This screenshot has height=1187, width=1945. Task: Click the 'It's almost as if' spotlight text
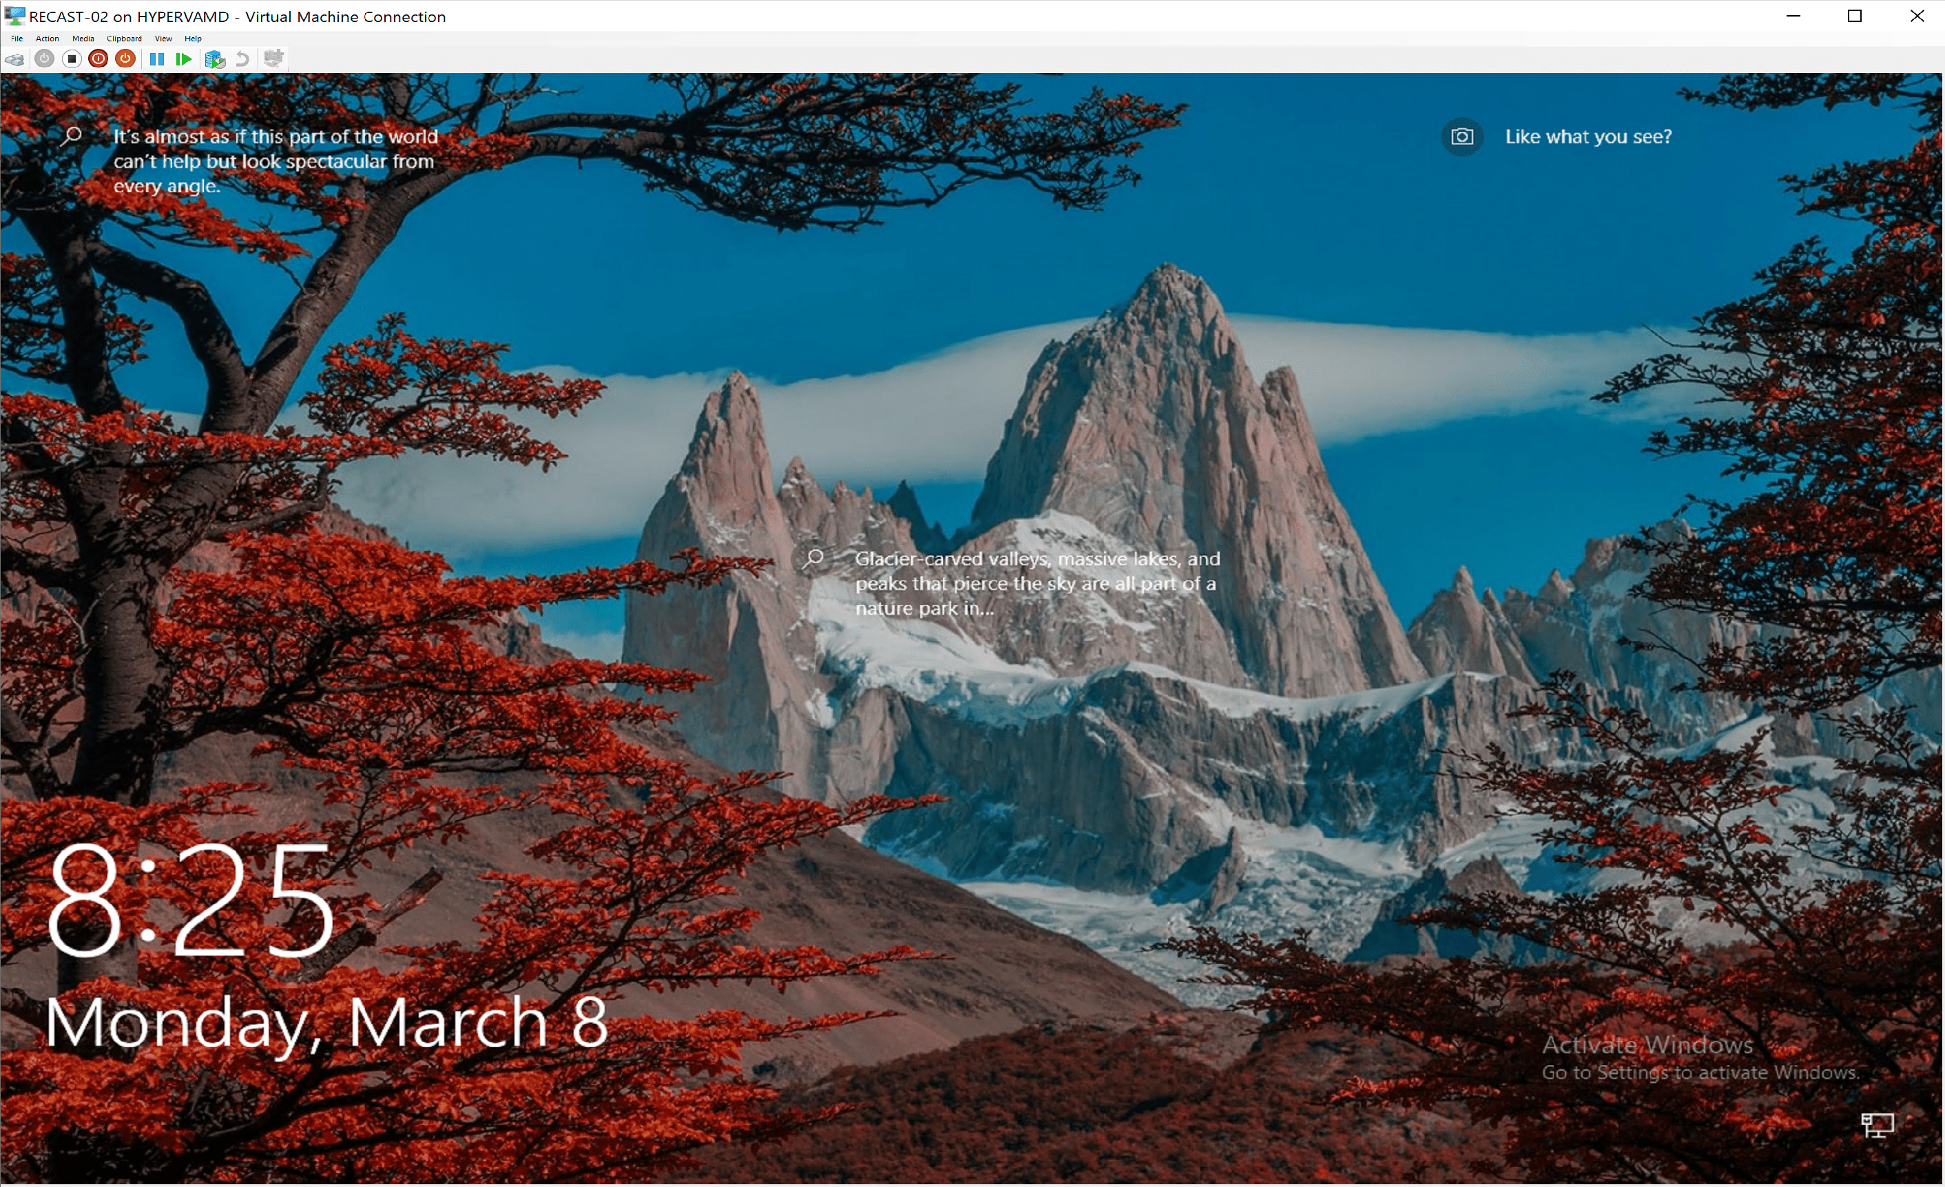tap(274, 161)
